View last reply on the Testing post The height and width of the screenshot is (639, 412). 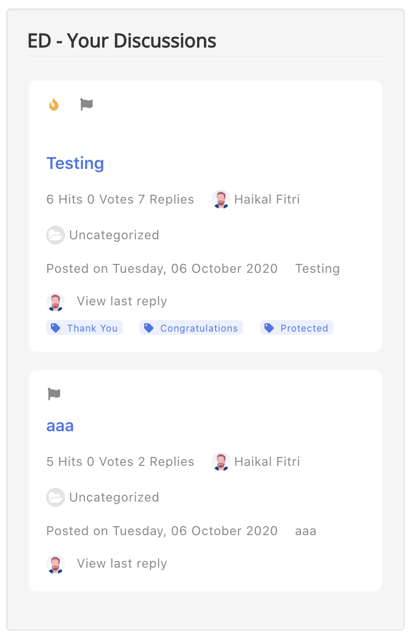click(122, 301)
